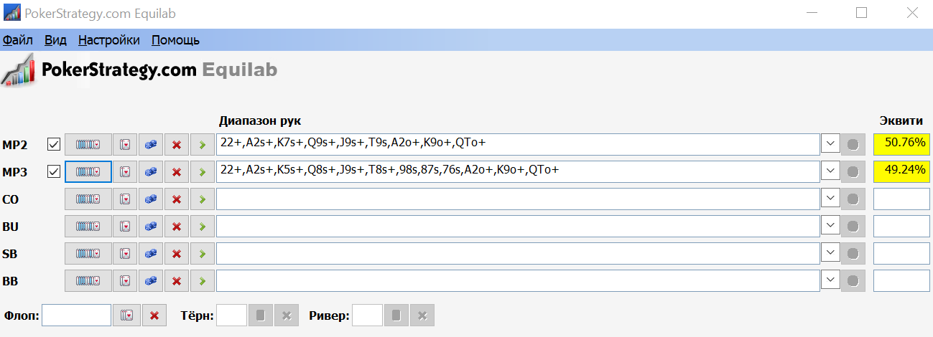Randomize MP3 hand with dice icon
The height and width of the screenshot is (337, 933).
[151, 172]
